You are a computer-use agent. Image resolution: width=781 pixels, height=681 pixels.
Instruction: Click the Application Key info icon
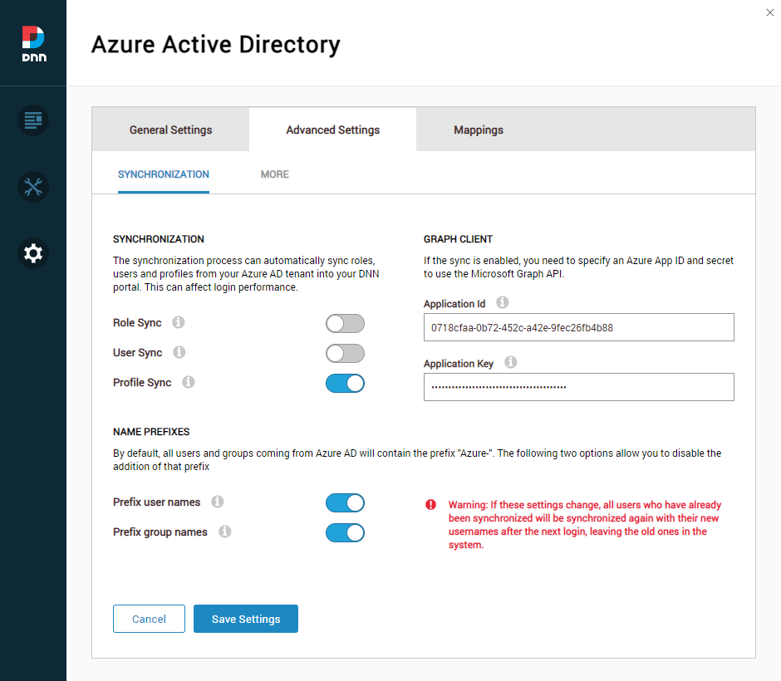coord(510,362)
